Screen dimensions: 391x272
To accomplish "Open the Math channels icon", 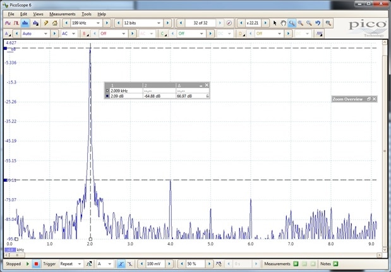I will pos(320,33).
